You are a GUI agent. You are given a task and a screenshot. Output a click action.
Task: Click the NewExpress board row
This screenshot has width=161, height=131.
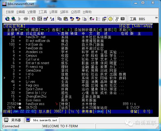click(x=78, y=104)
